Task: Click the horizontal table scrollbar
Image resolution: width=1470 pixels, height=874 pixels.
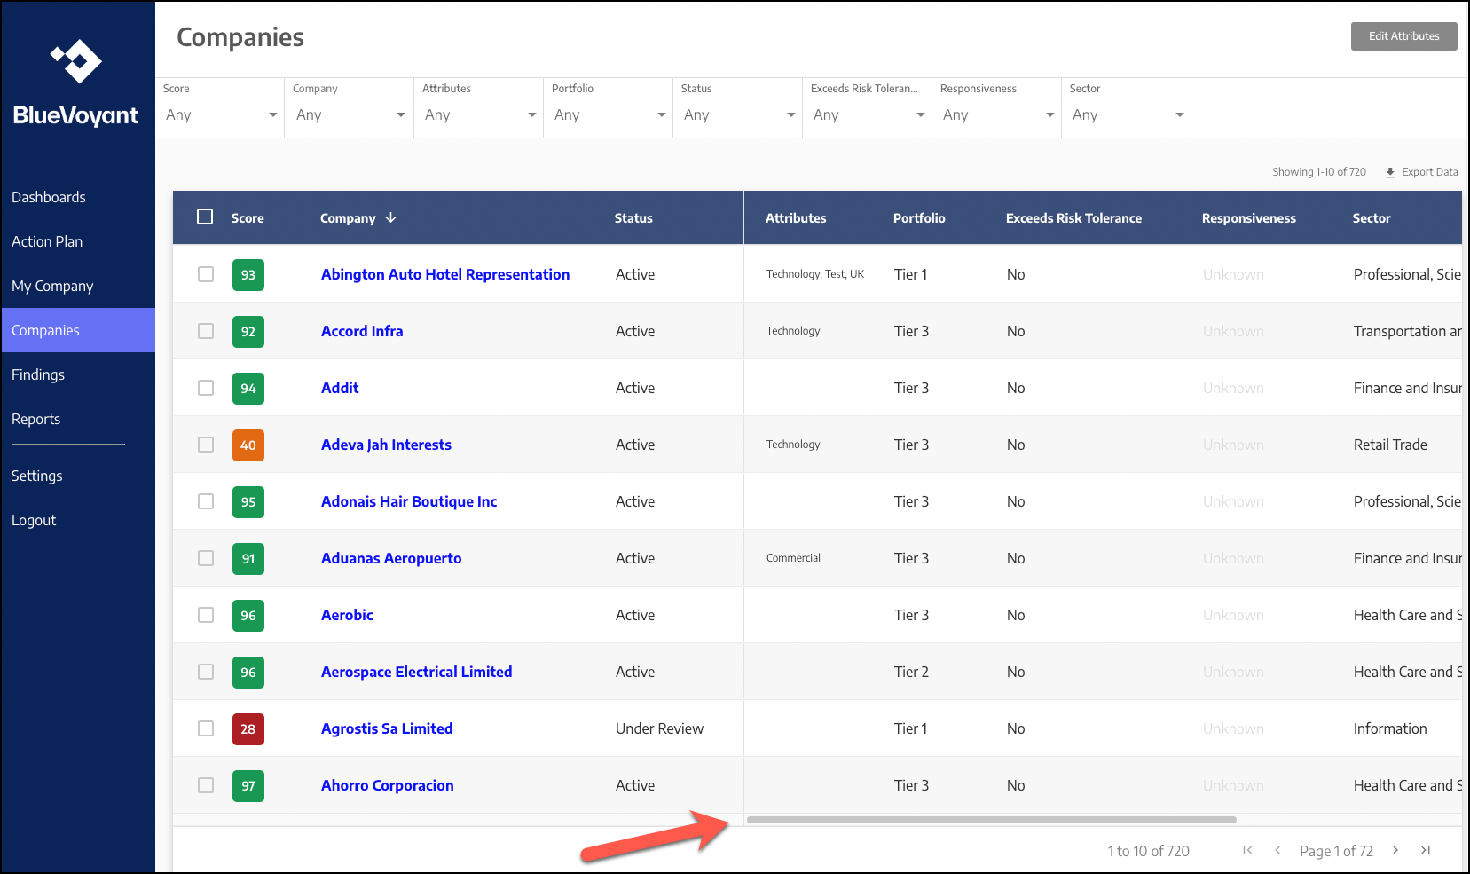Action: coord(992,820)
